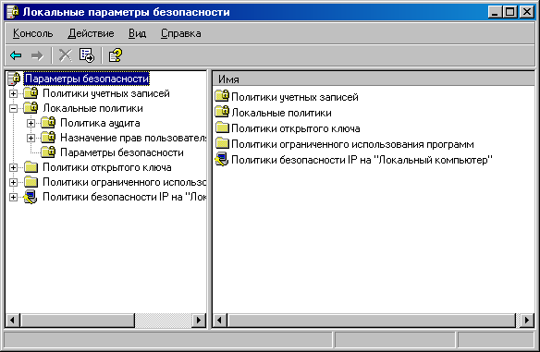Image resolution: width=540 pixels, height=352 pixels.
Task: Click the Delete (X) toolbar icon
Action: (65, 55)
